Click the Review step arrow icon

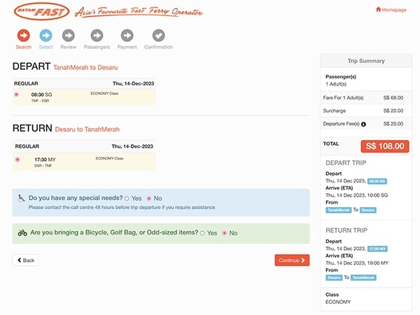(68, 35)
